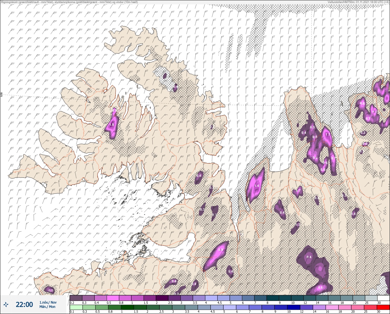Click the 22:00 forecast time label
The image size is (390, 314).
click(x=24, y=304)
